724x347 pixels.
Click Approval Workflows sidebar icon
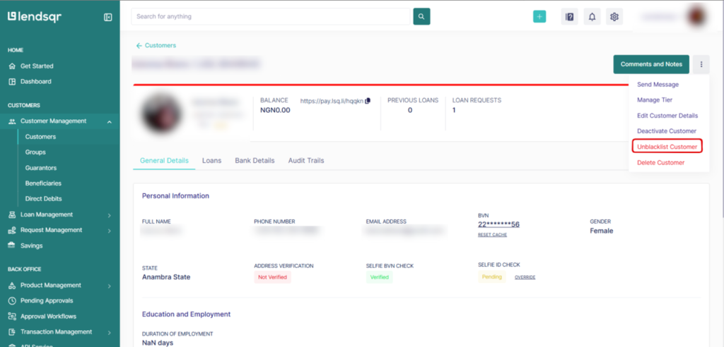13,317
